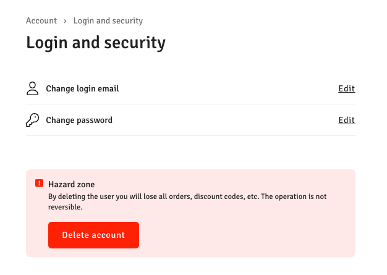This screenshot has height=275, width=387.
Task: Click the word 'reversible.' in the warning
Action: 66,208
